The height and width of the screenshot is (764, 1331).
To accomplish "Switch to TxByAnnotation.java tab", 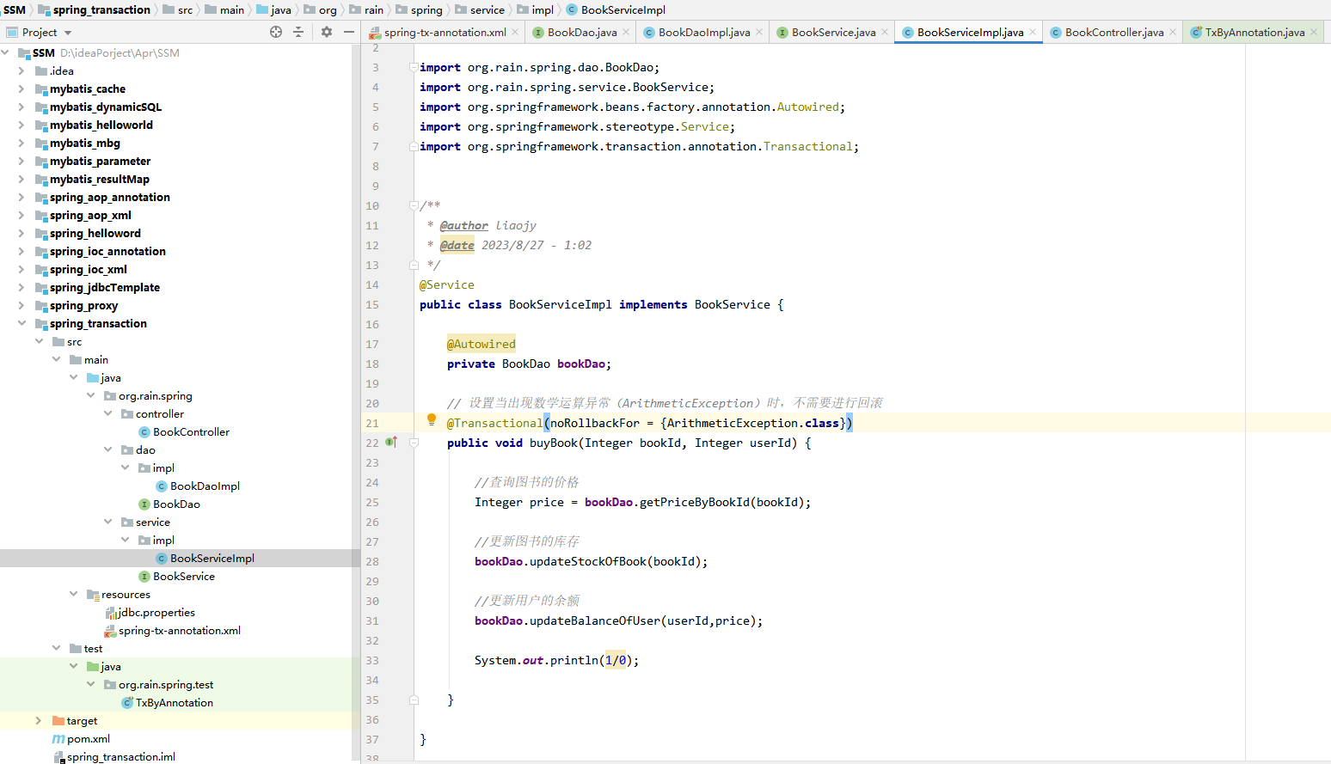I will tap(1254, 33).
